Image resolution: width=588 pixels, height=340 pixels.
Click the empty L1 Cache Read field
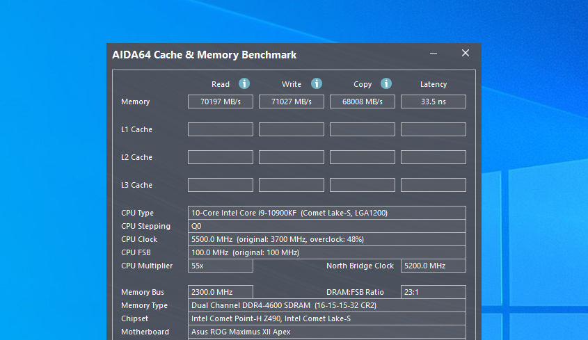(221, 129)
